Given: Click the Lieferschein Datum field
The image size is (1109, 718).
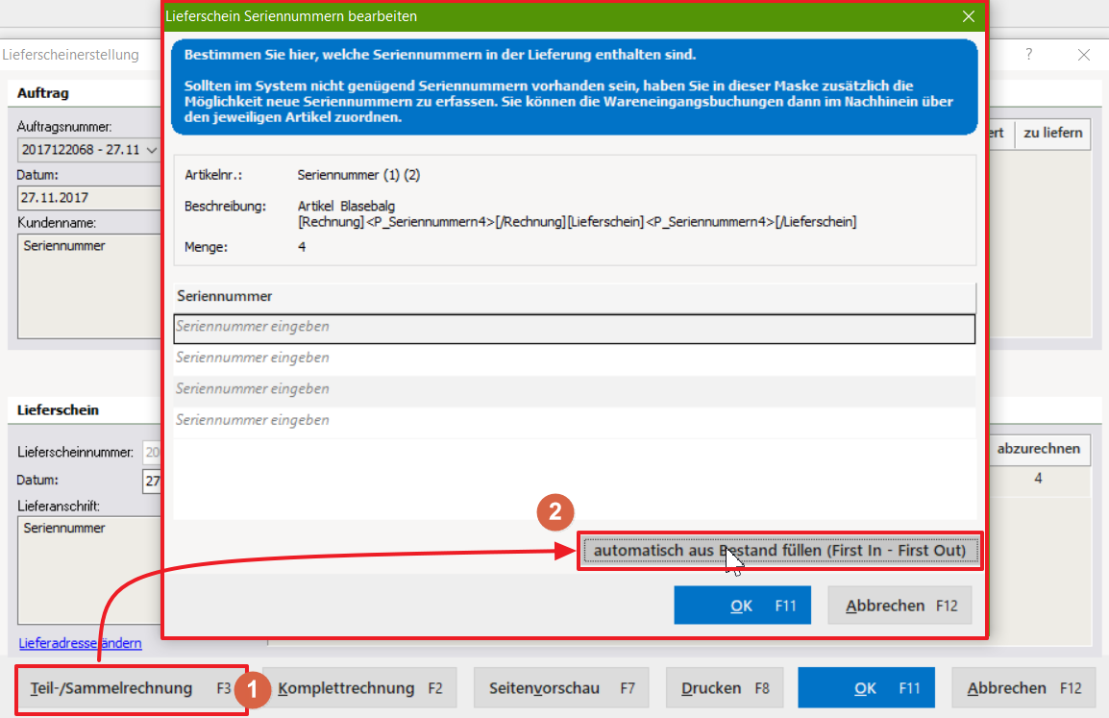Looking at the screenshot, I should click(x=152, y=481).
